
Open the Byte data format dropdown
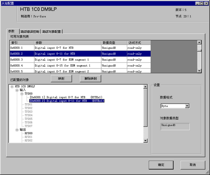tap(187, 106)
